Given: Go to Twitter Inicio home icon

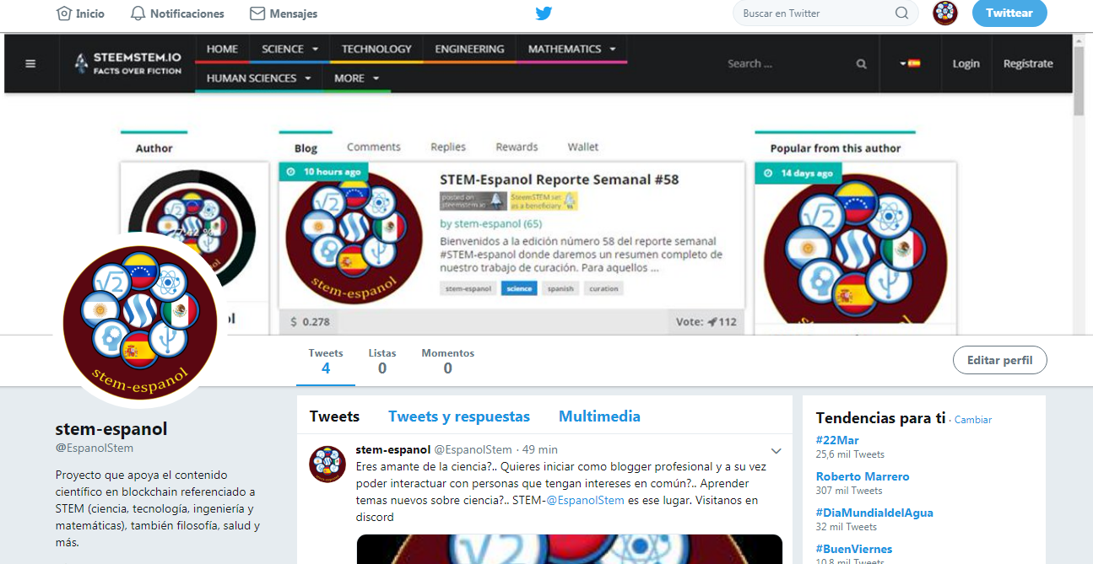Looking at the screenshot, I should (63, 13).
